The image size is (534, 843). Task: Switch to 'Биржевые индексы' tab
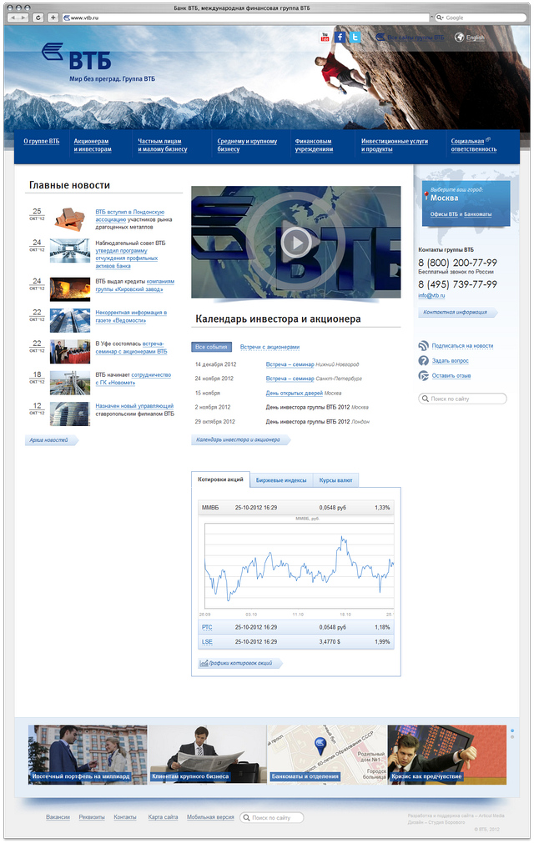pos(281,480)
